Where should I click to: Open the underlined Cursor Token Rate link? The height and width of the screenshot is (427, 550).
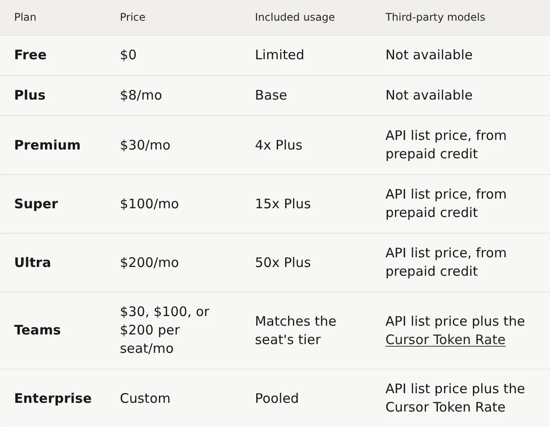click(x=445, y=339)
